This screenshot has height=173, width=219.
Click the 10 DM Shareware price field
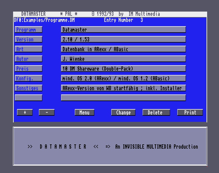coord(123,69)
